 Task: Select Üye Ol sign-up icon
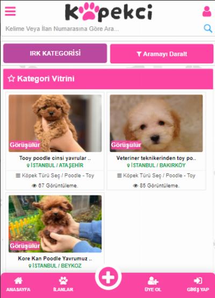(x=153, y=285)
